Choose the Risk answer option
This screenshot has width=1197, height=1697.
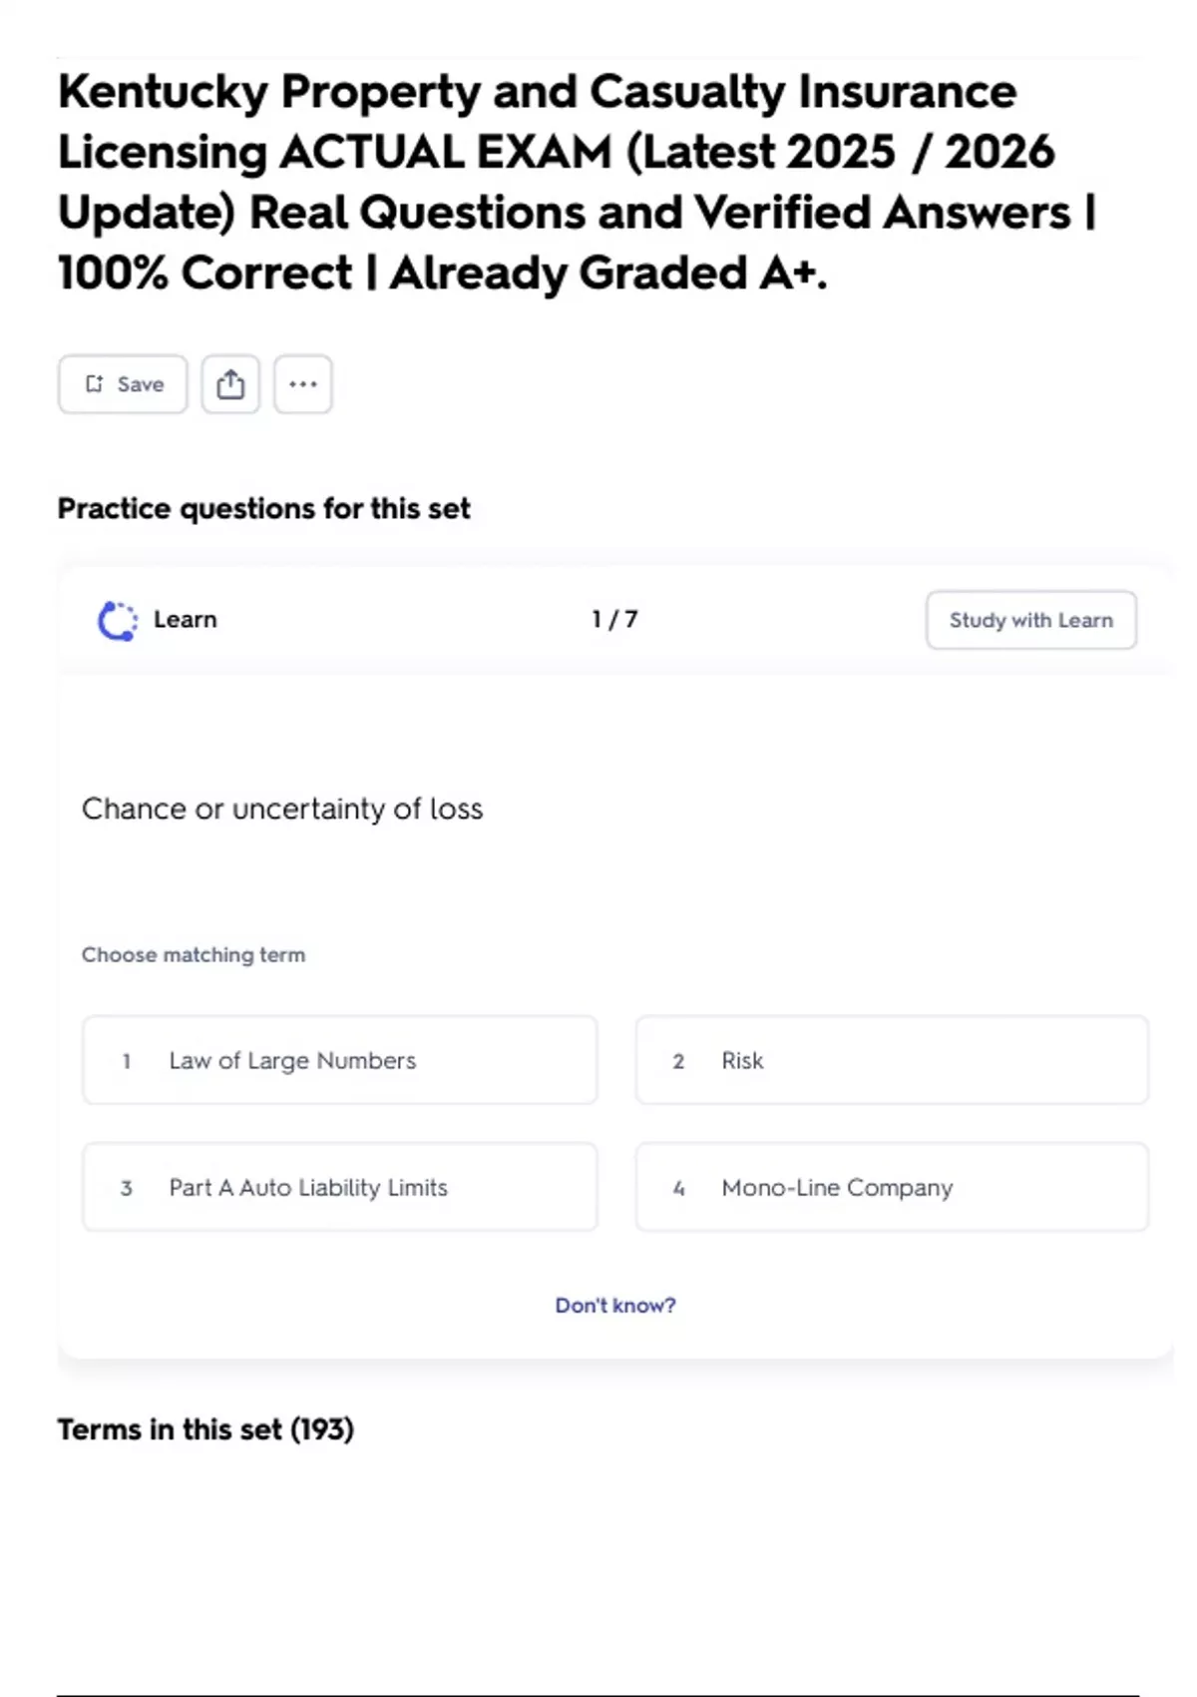tap(891, 1060)
